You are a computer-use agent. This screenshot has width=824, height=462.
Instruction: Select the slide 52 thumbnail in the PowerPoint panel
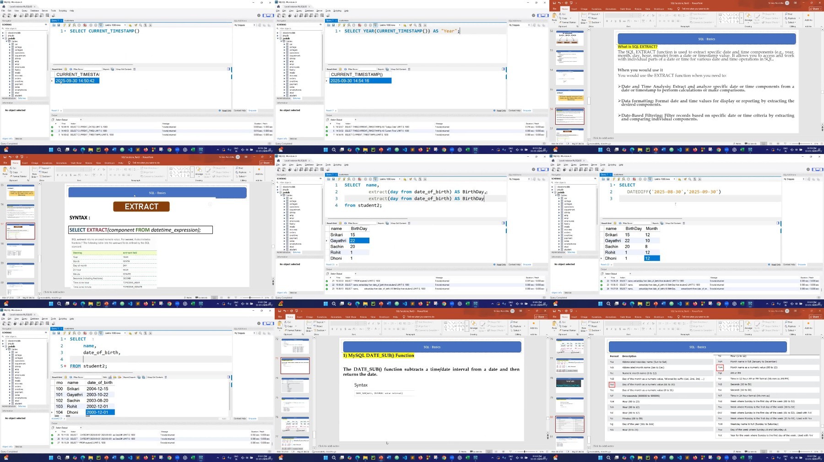(569, 37)
